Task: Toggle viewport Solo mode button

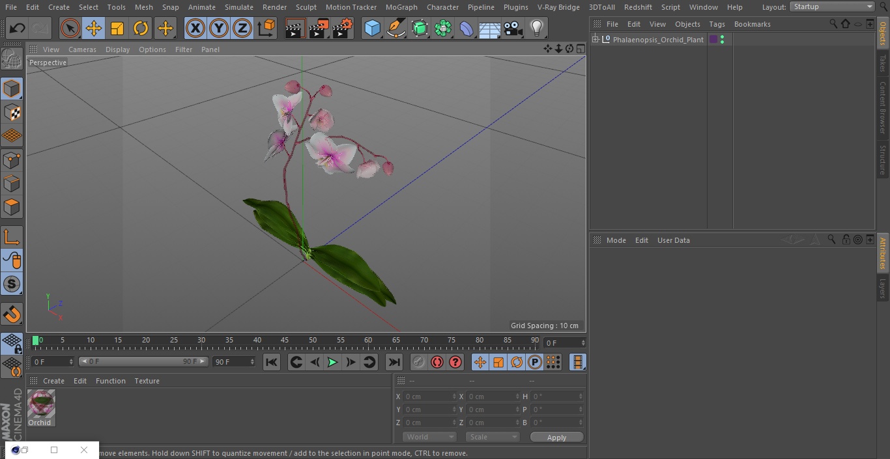Action: point(12,284)
